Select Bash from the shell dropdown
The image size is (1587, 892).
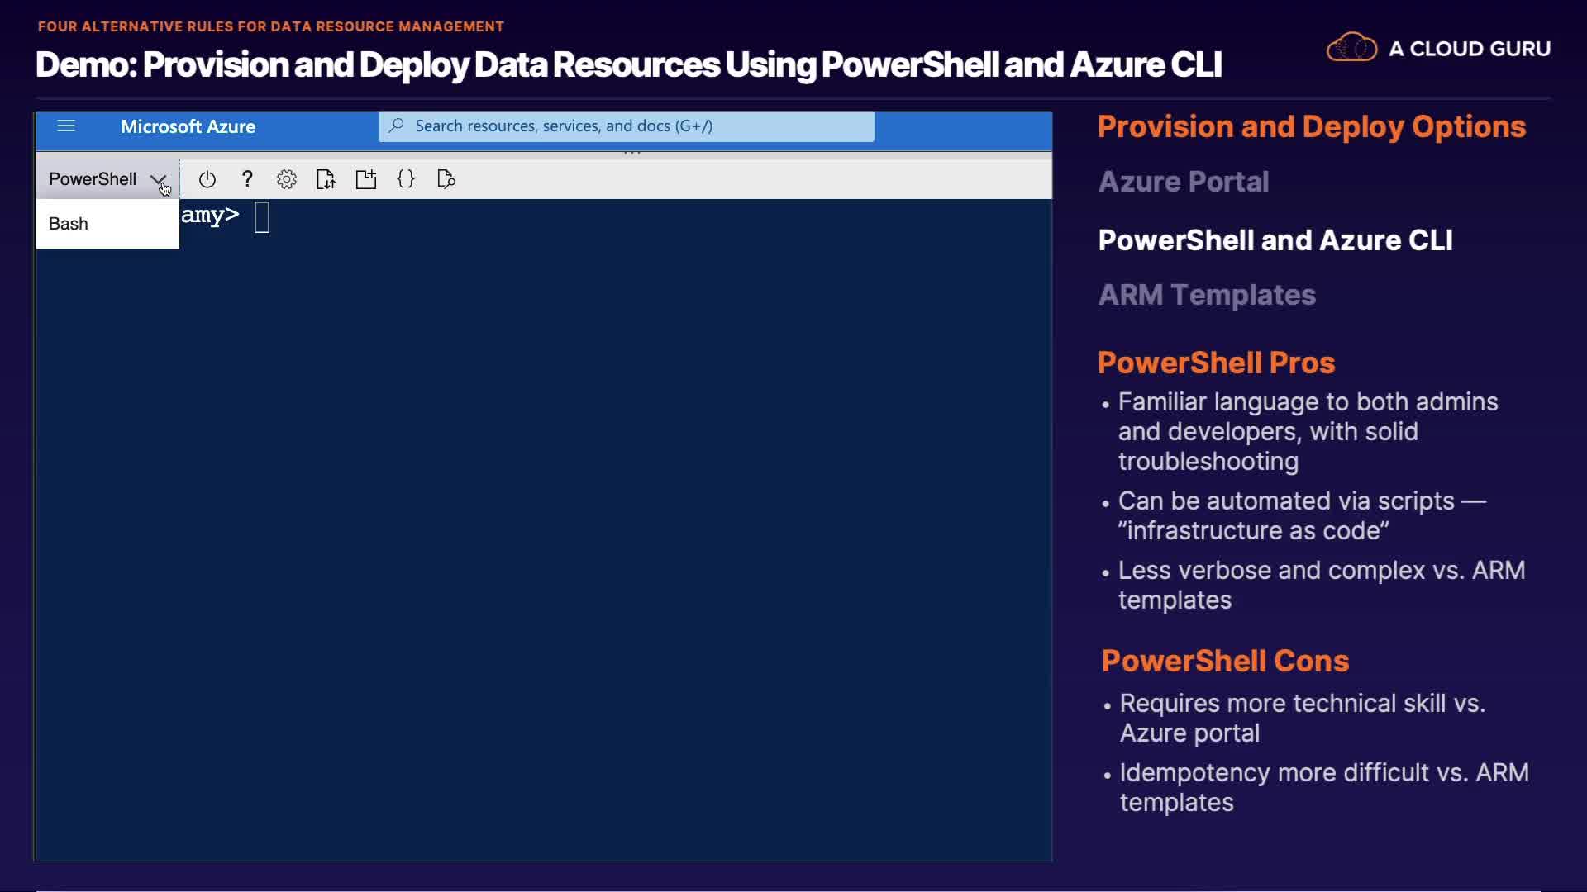click(69, 224)
